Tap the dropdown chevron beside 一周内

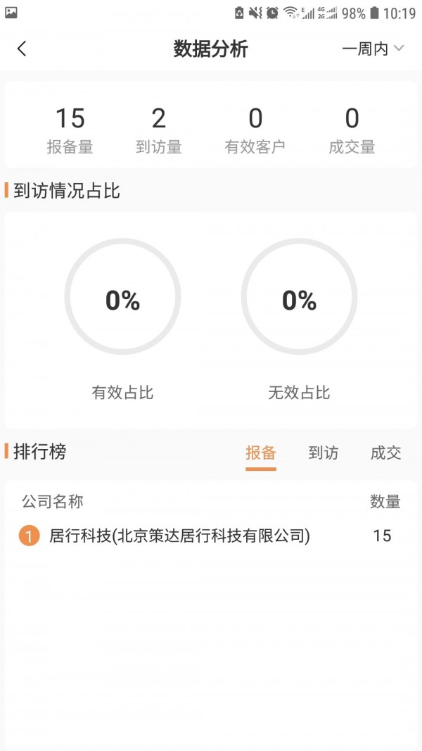click(399, 49)
